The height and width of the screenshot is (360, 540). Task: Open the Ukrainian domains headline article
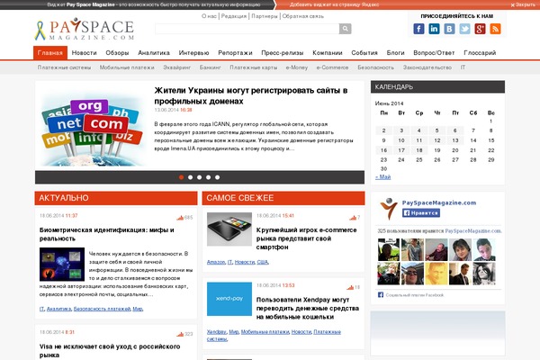pos(251,95)
